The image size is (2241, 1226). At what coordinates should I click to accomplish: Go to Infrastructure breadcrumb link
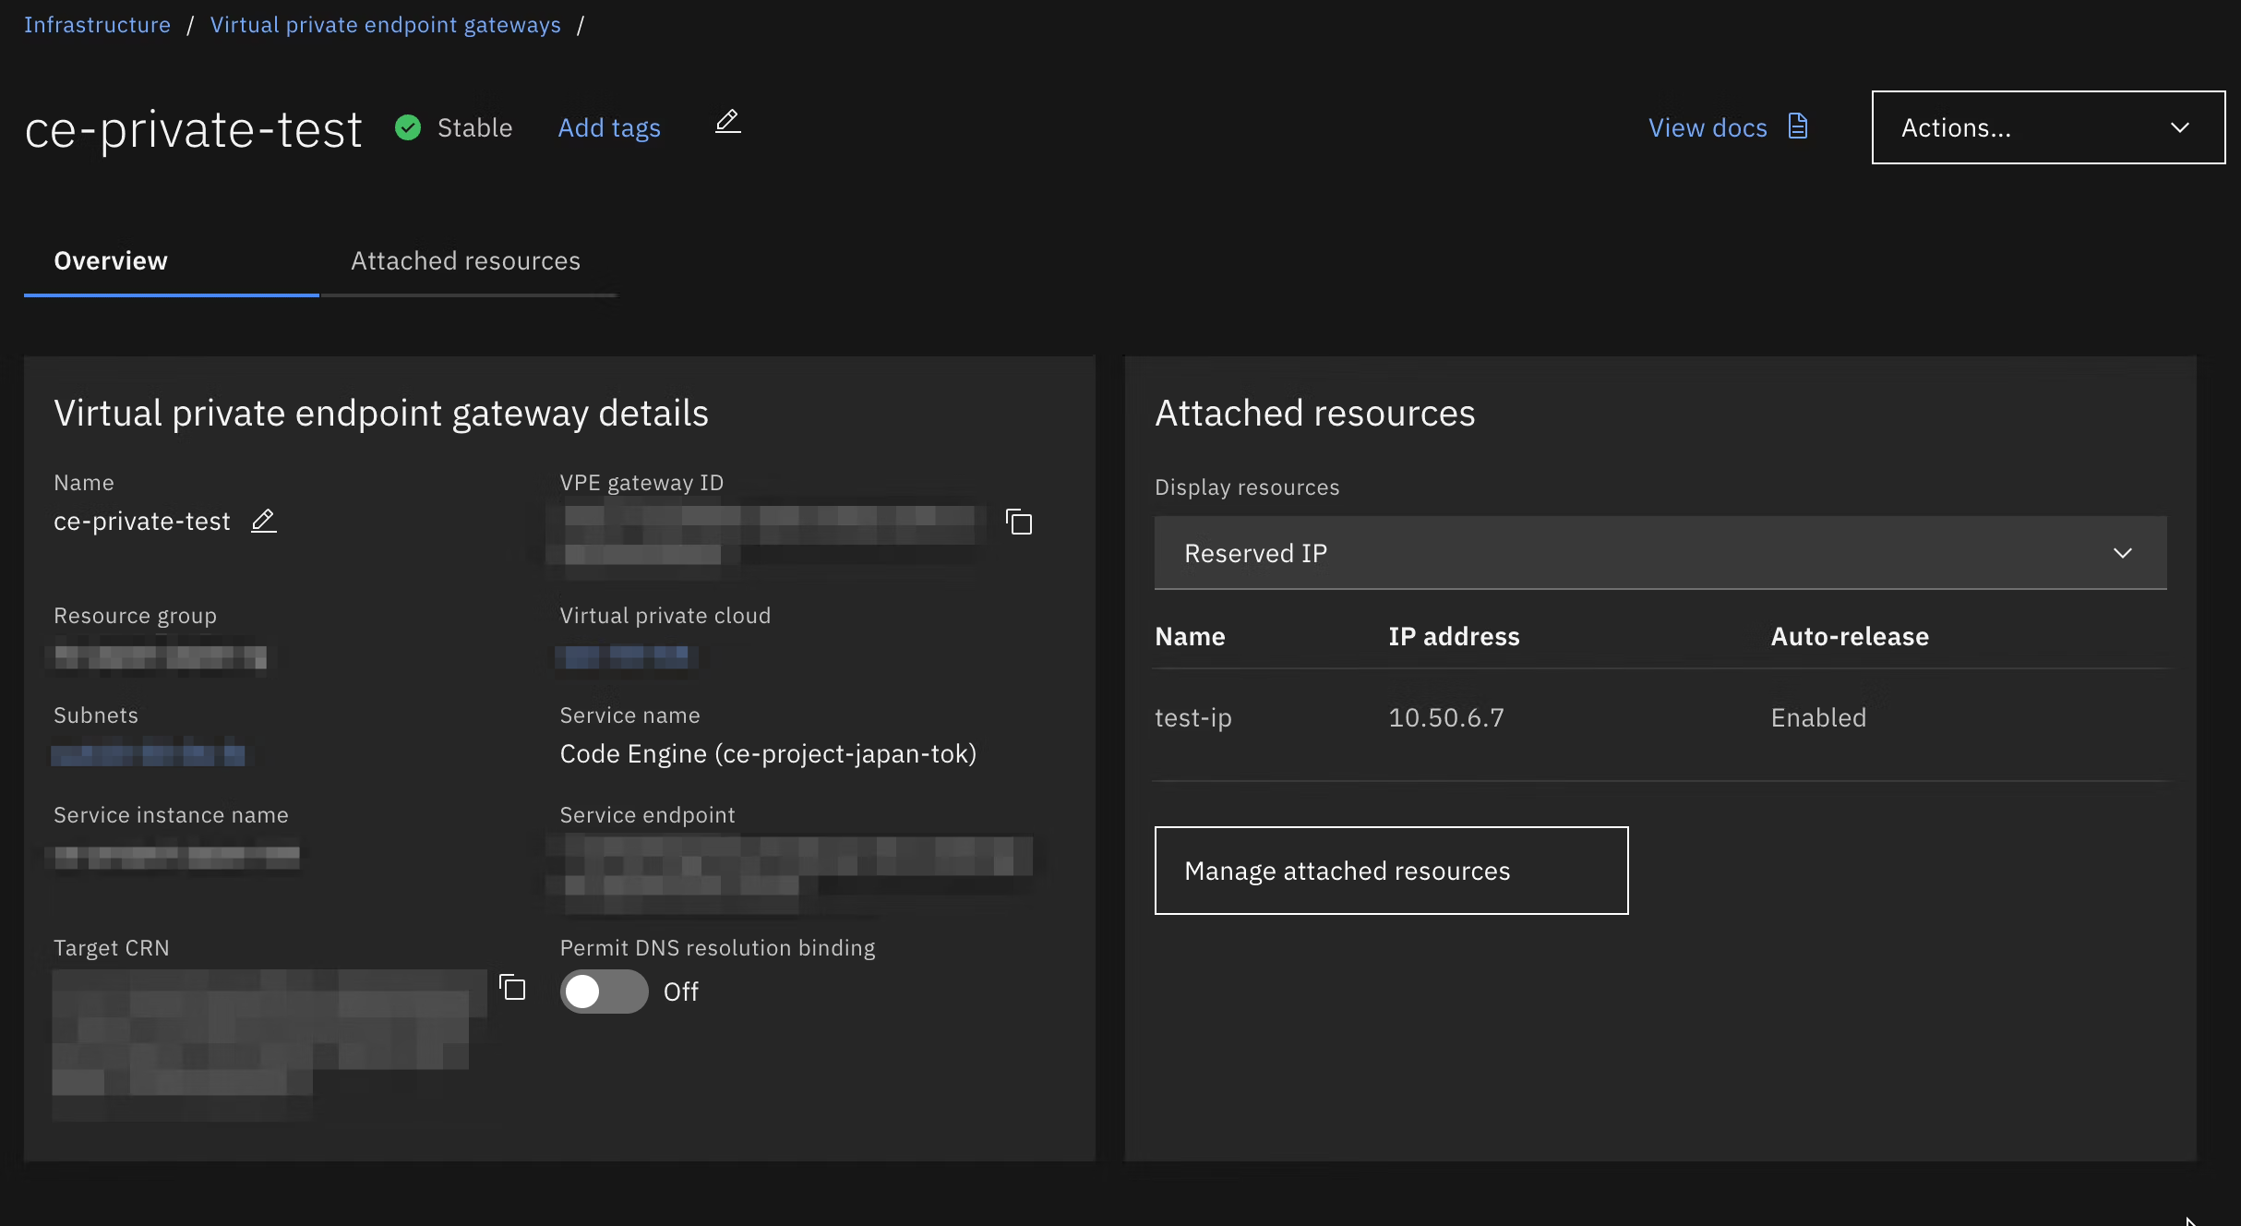pos(97,25)
